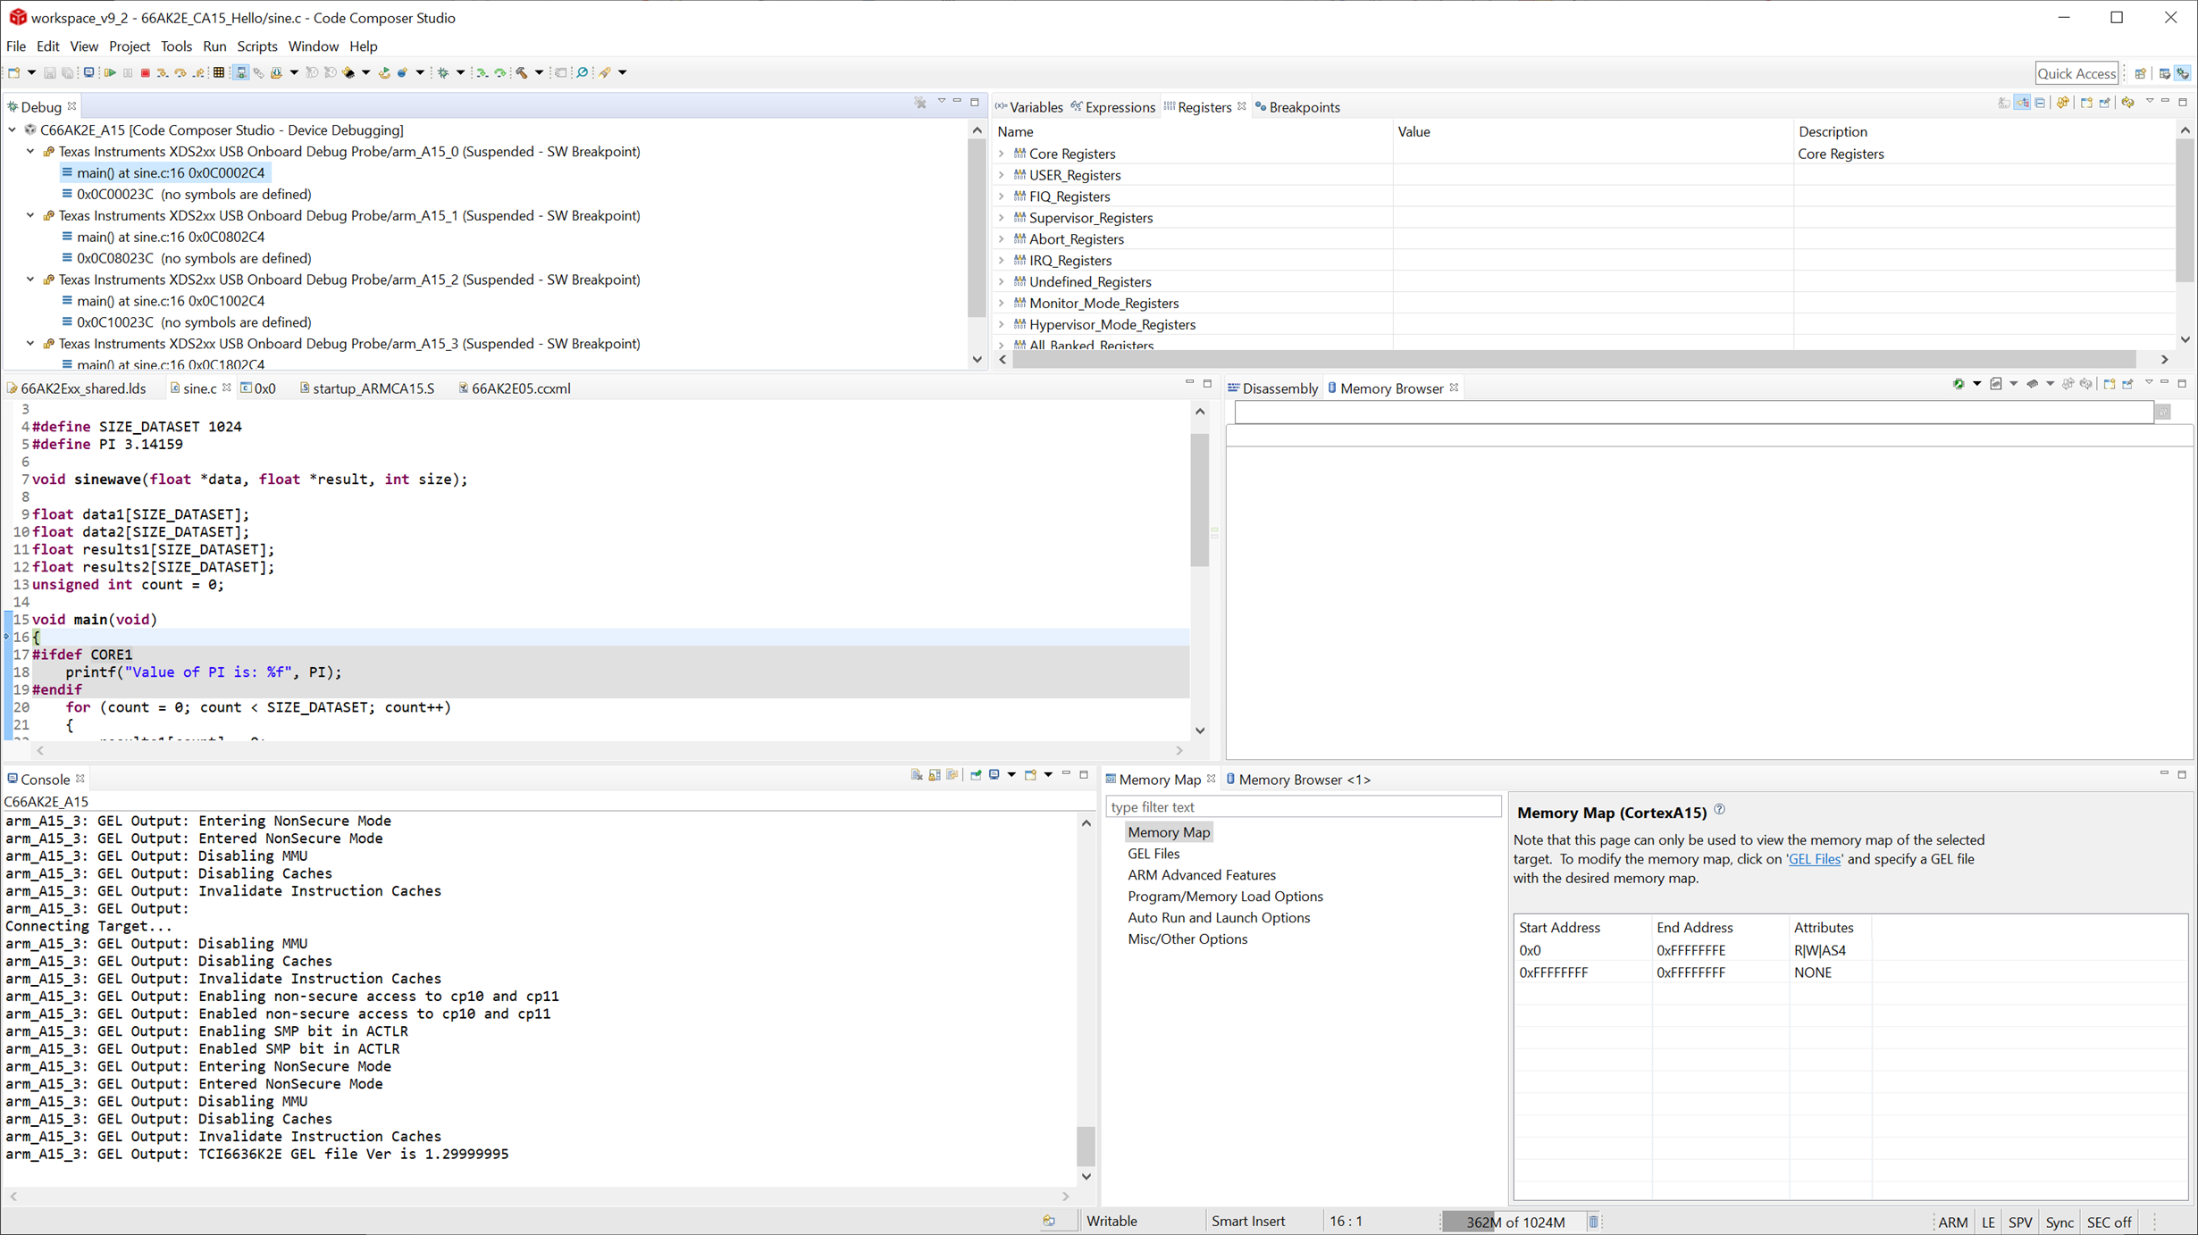The image size is (2198, 1235).
Task: Click the help icon beside Memory Map (CortexA15)
Action: pos(1720,809)
